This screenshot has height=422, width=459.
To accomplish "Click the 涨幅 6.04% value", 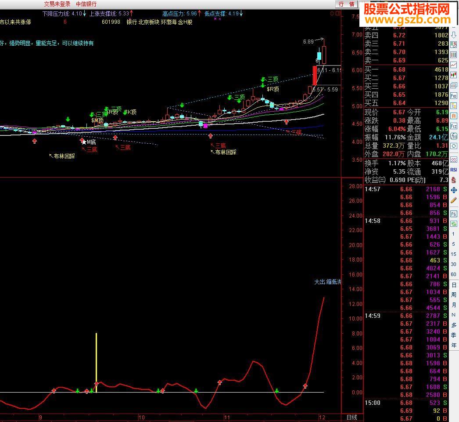I will pos(397,129).
